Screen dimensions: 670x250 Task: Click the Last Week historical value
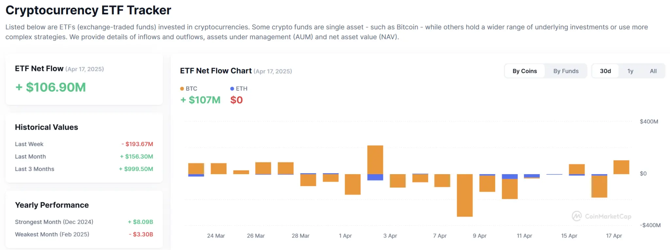[x=137, y=144]
